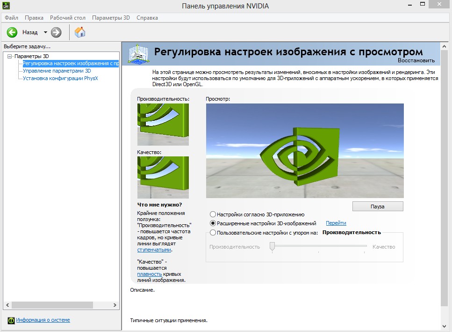The height and width of the screenshot is (332, 452).
Task: Open the 'Рабочий стол' menu
Action: pyautogui.click(x=68, y=18)
